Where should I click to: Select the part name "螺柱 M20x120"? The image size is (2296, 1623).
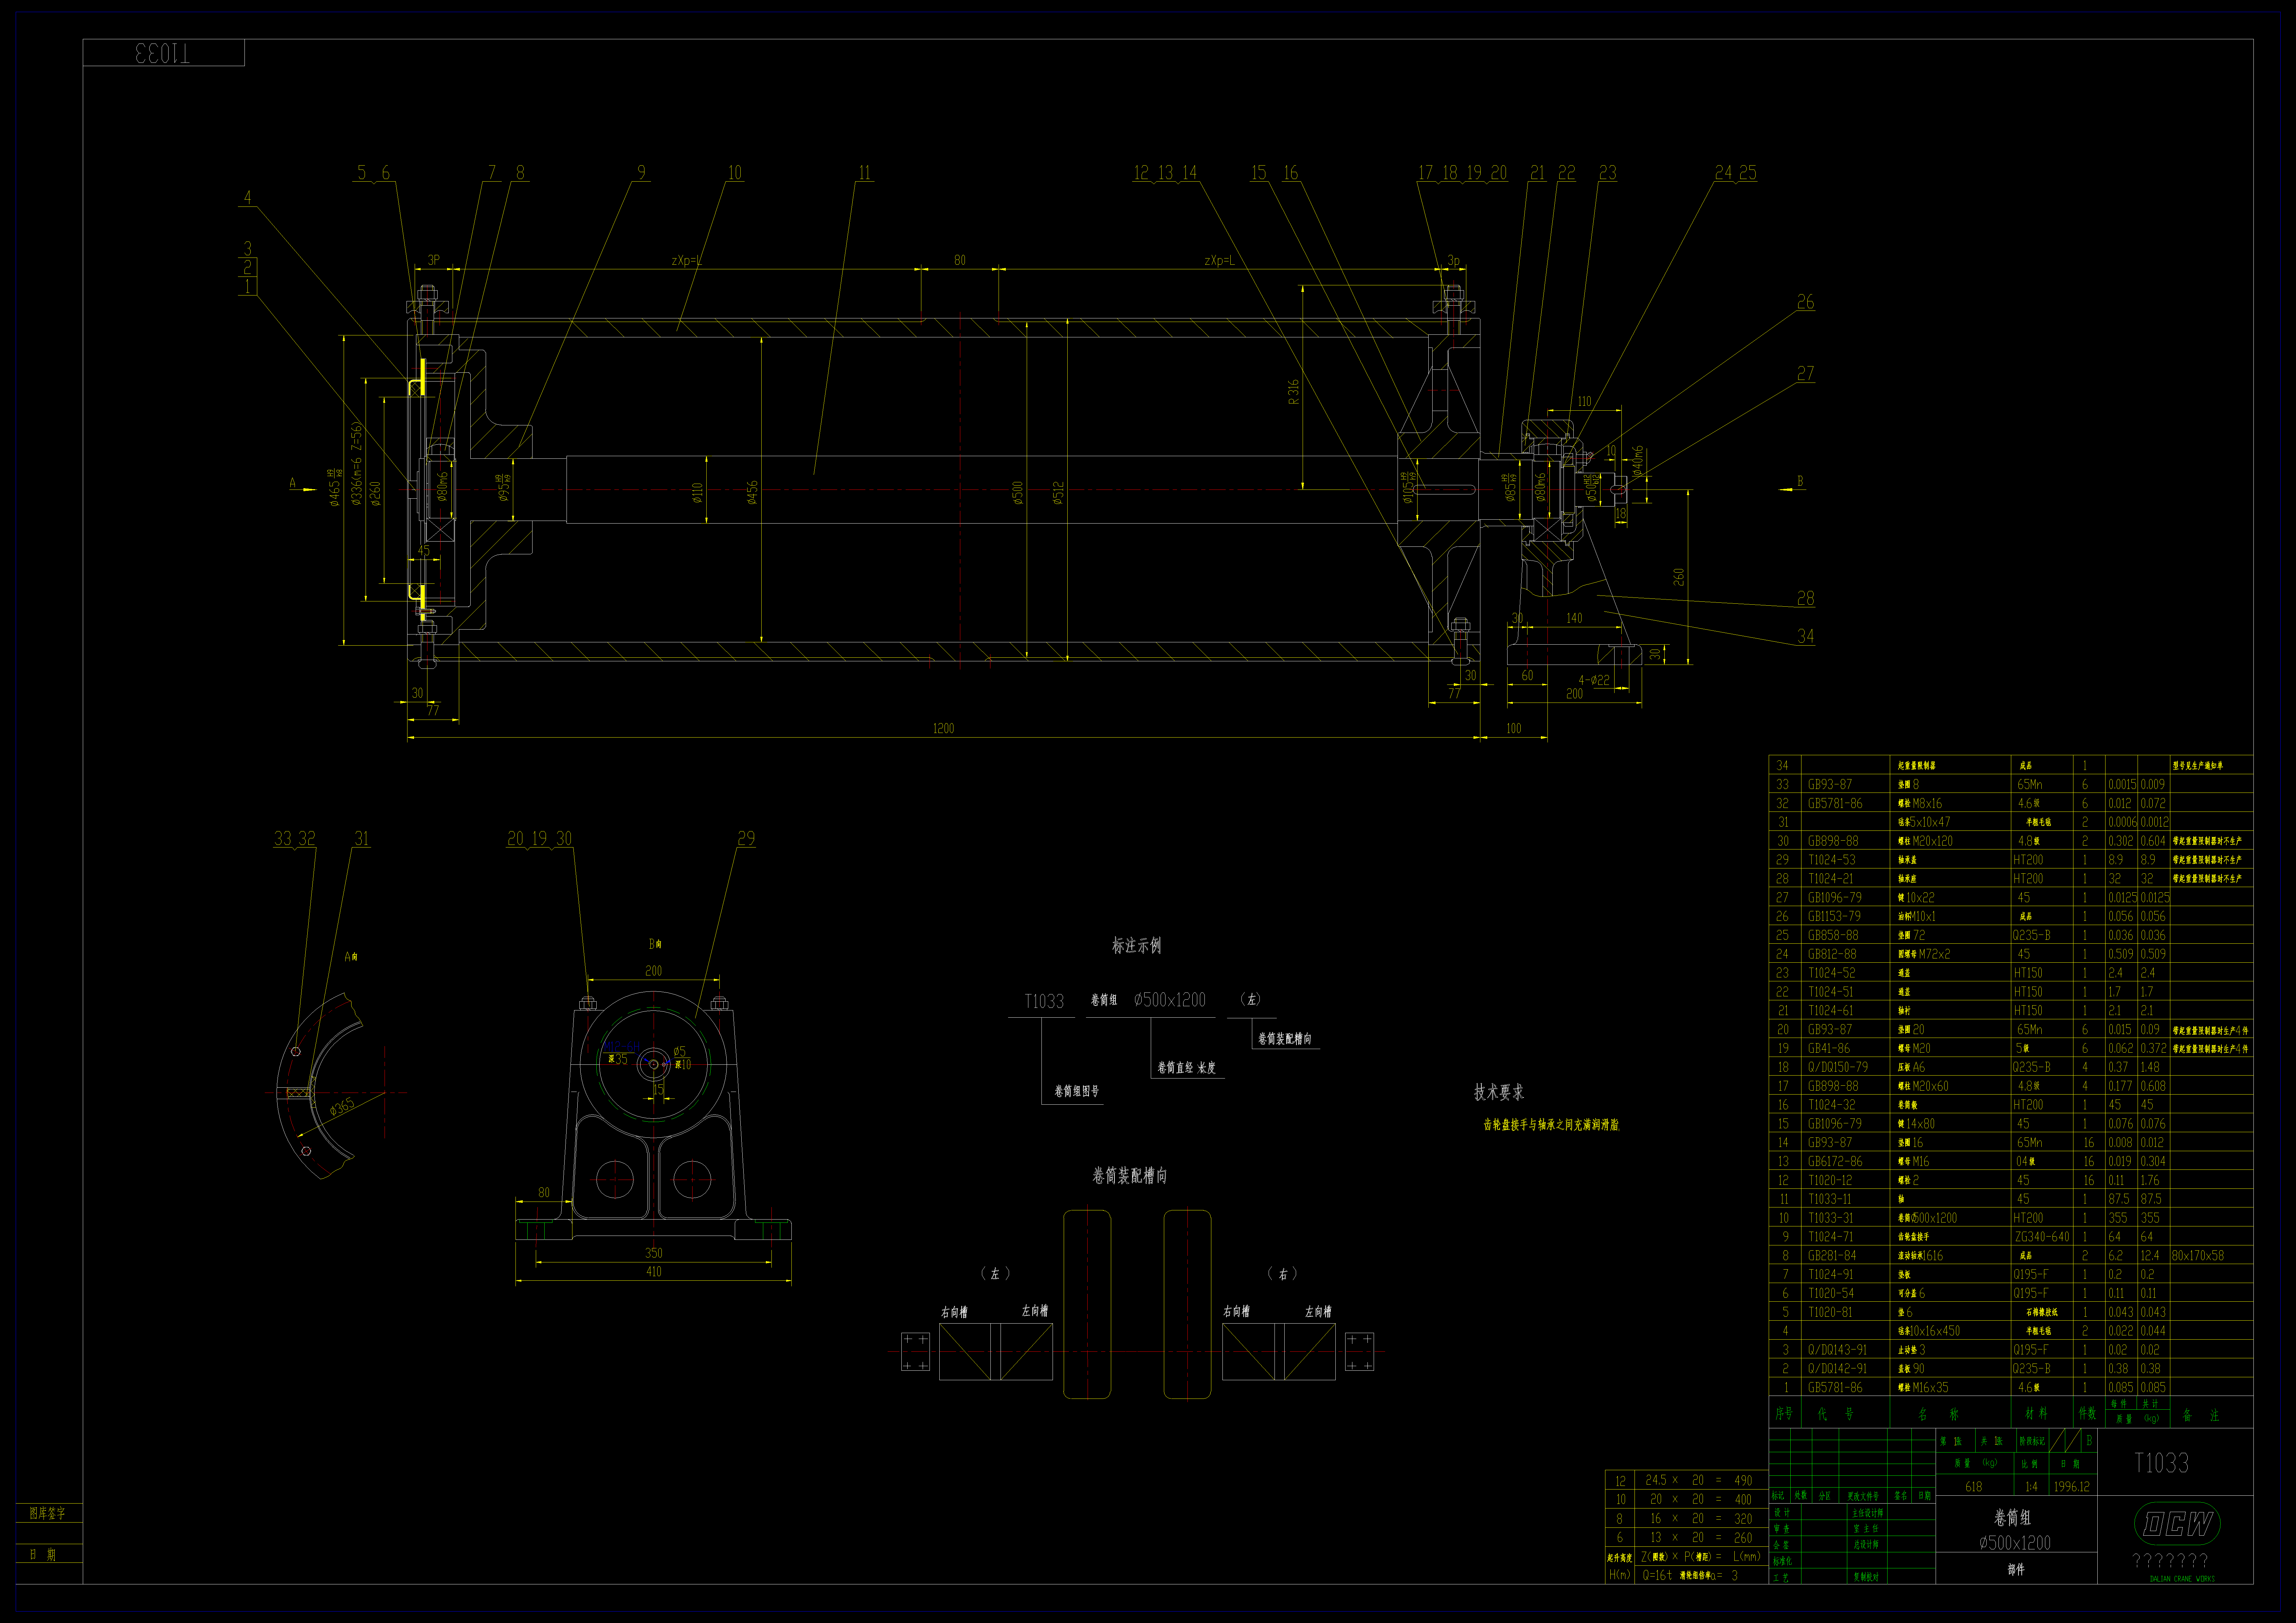1925,841
